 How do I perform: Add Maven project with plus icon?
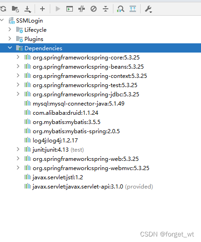point(42,9)
